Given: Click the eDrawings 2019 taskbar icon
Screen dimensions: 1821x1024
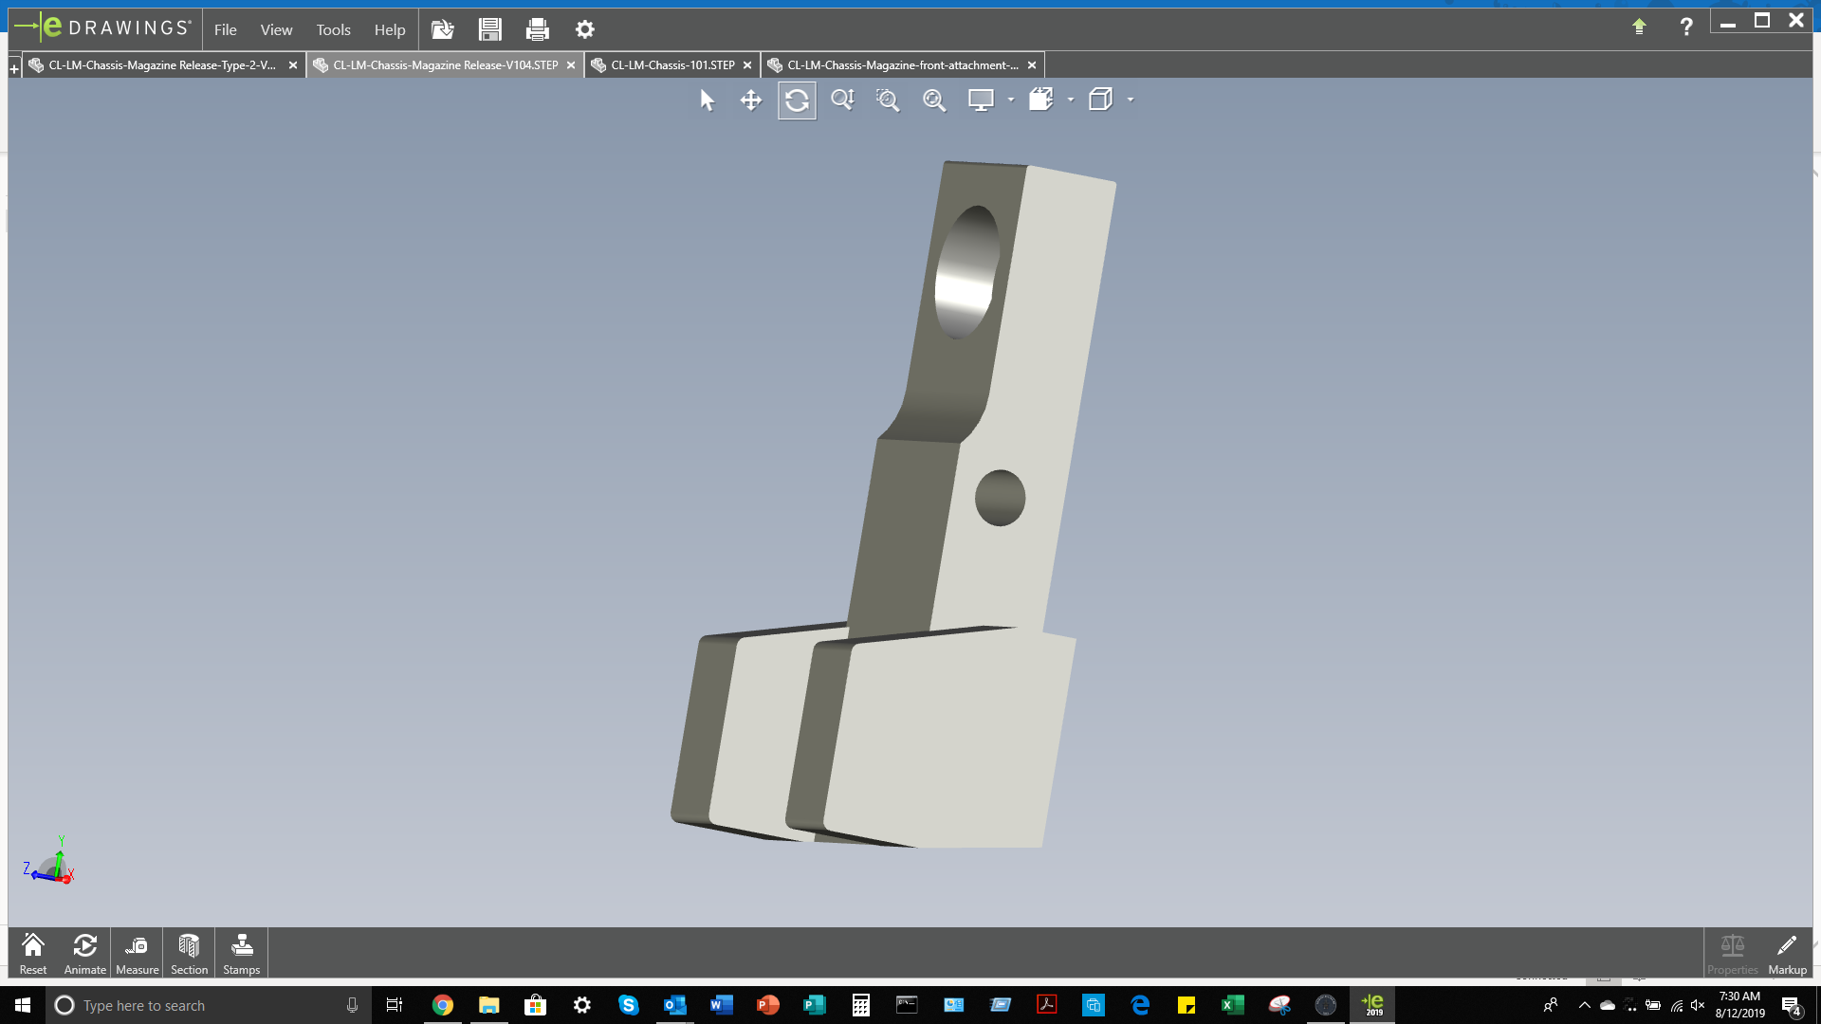Looking at the screenshot, I should click(x=1372, y=1005).
